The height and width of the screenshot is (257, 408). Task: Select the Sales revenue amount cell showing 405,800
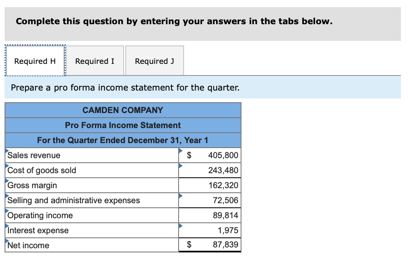tap(216, 155)
